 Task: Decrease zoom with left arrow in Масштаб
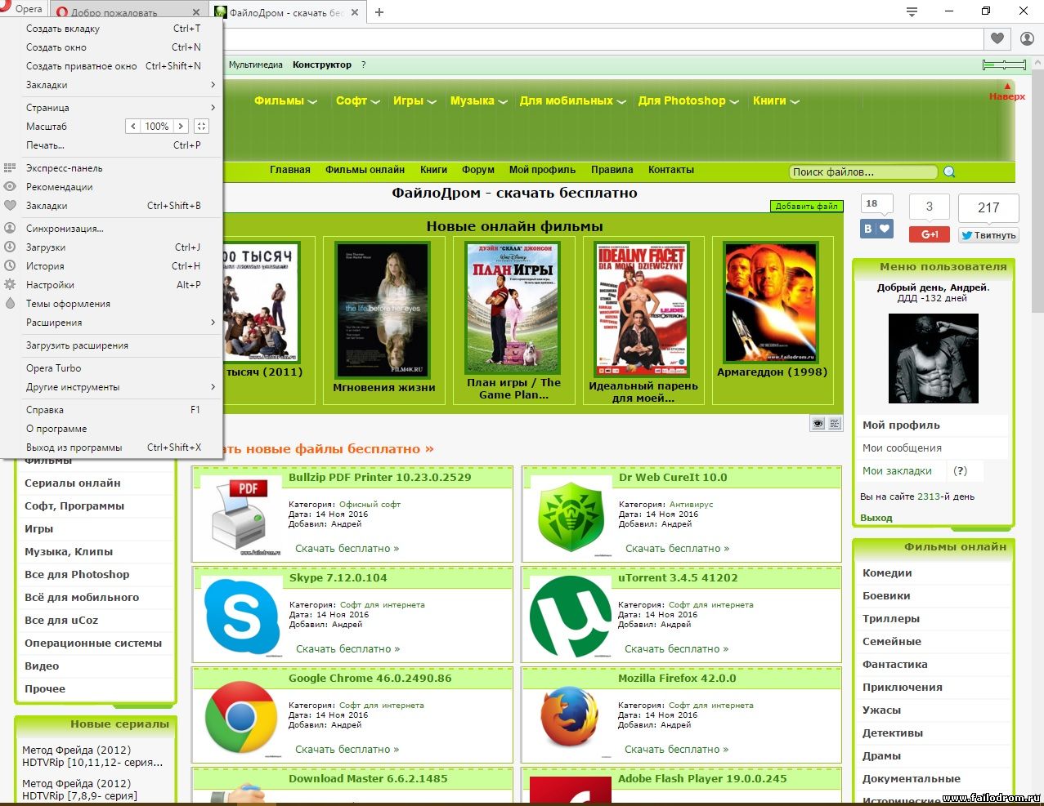coord(133,127)
